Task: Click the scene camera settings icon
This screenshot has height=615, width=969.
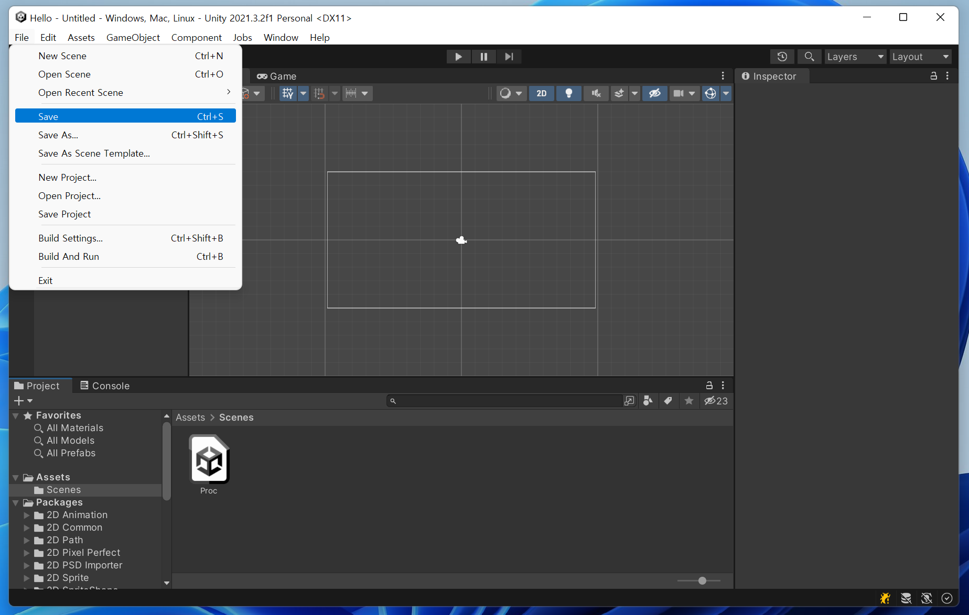Action: [679, 93]
